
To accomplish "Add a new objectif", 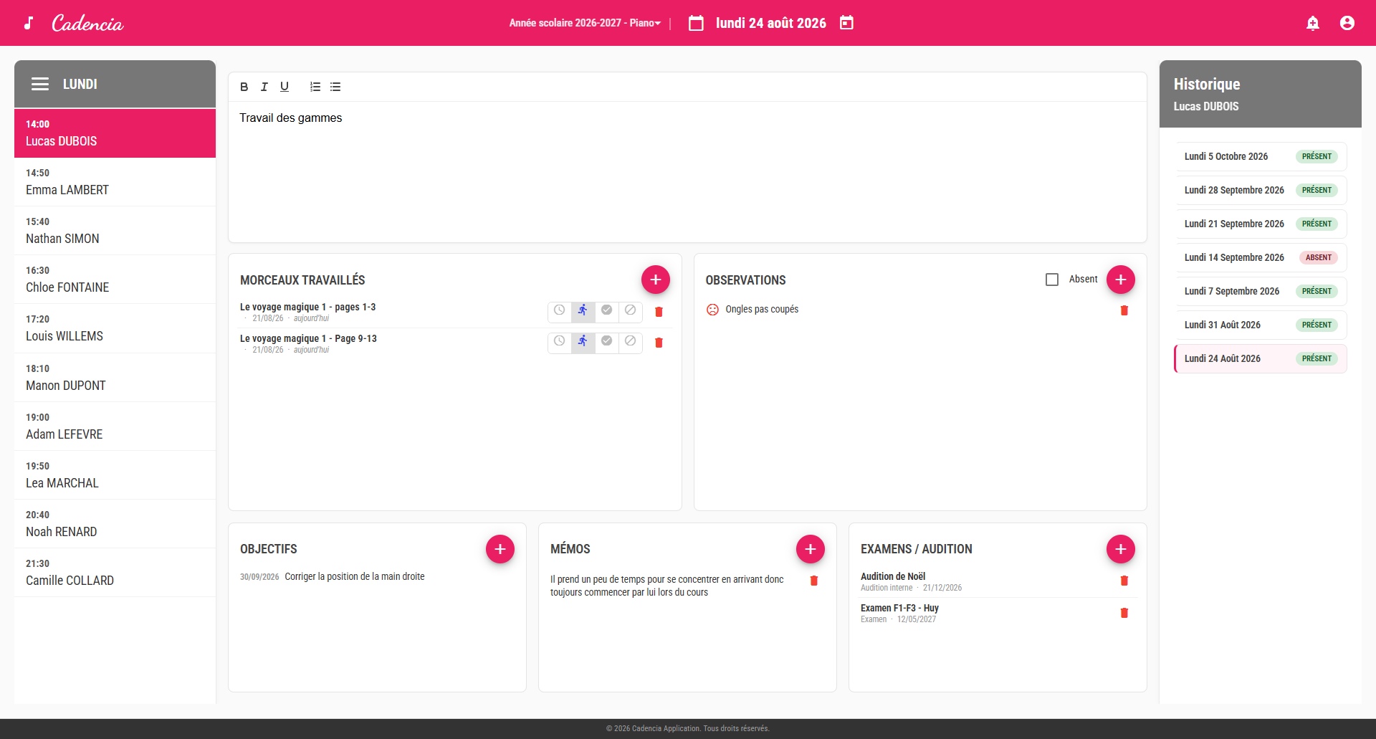I will click(500, 549).
